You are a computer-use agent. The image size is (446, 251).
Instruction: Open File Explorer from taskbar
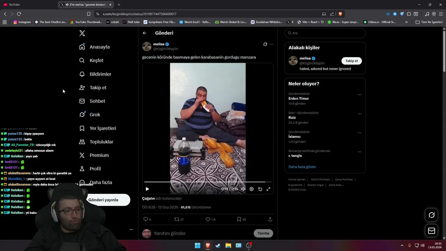coord(228,245)
